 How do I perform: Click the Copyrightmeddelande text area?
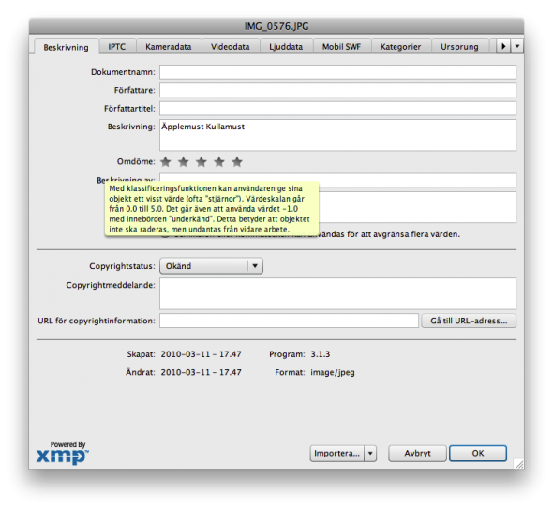tap(337, 293)
